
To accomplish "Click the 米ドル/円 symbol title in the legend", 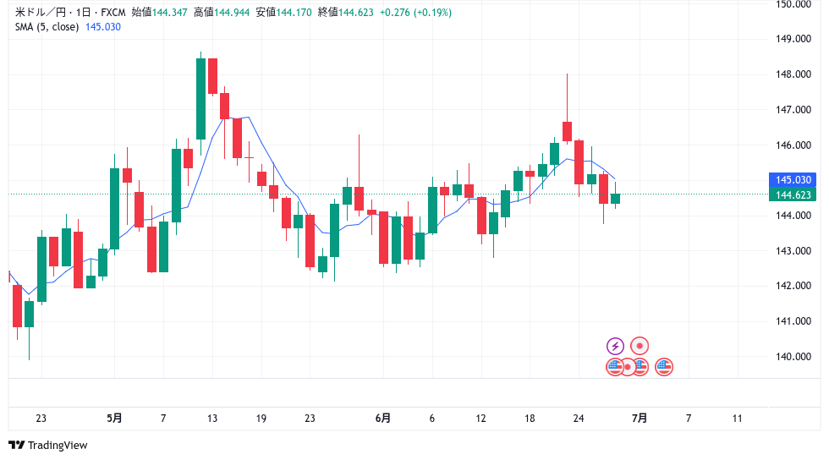I will (41, 12).
